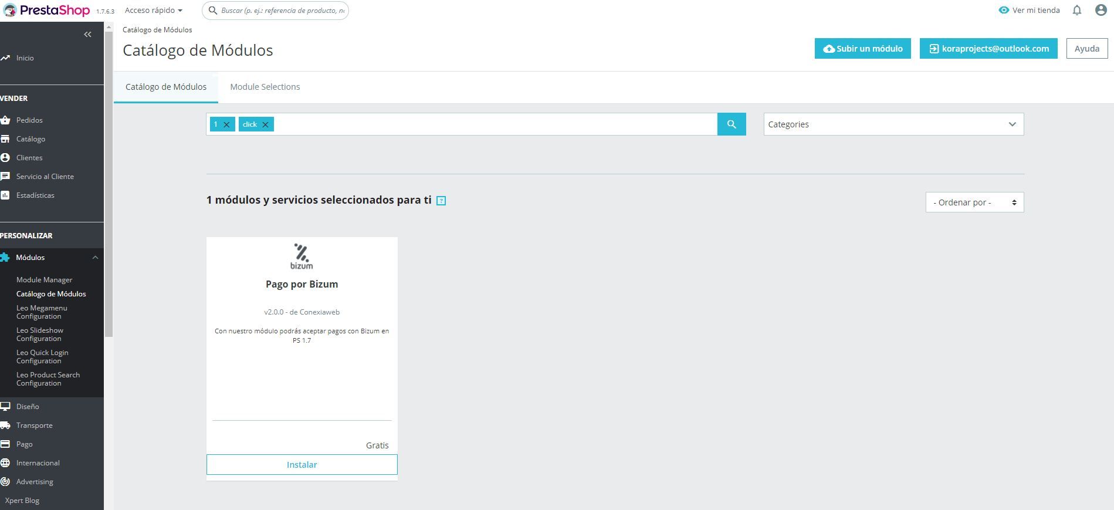Open the Transporte menu item
Viewport: 1114px width, 510px height.
34,425
